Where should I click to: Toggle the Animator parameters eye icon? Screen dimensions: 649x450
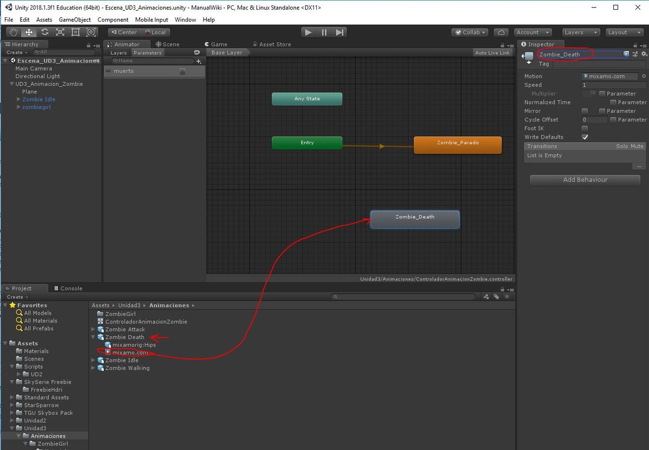pyautogui.click(x=197, y=53)
